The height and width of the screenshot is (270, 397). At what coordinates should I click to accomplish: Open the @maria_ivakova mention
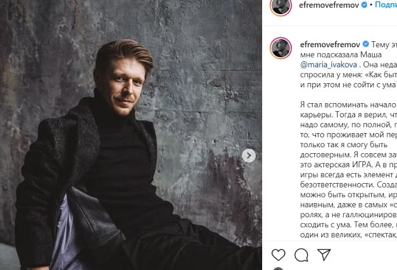tap(327, 64)
